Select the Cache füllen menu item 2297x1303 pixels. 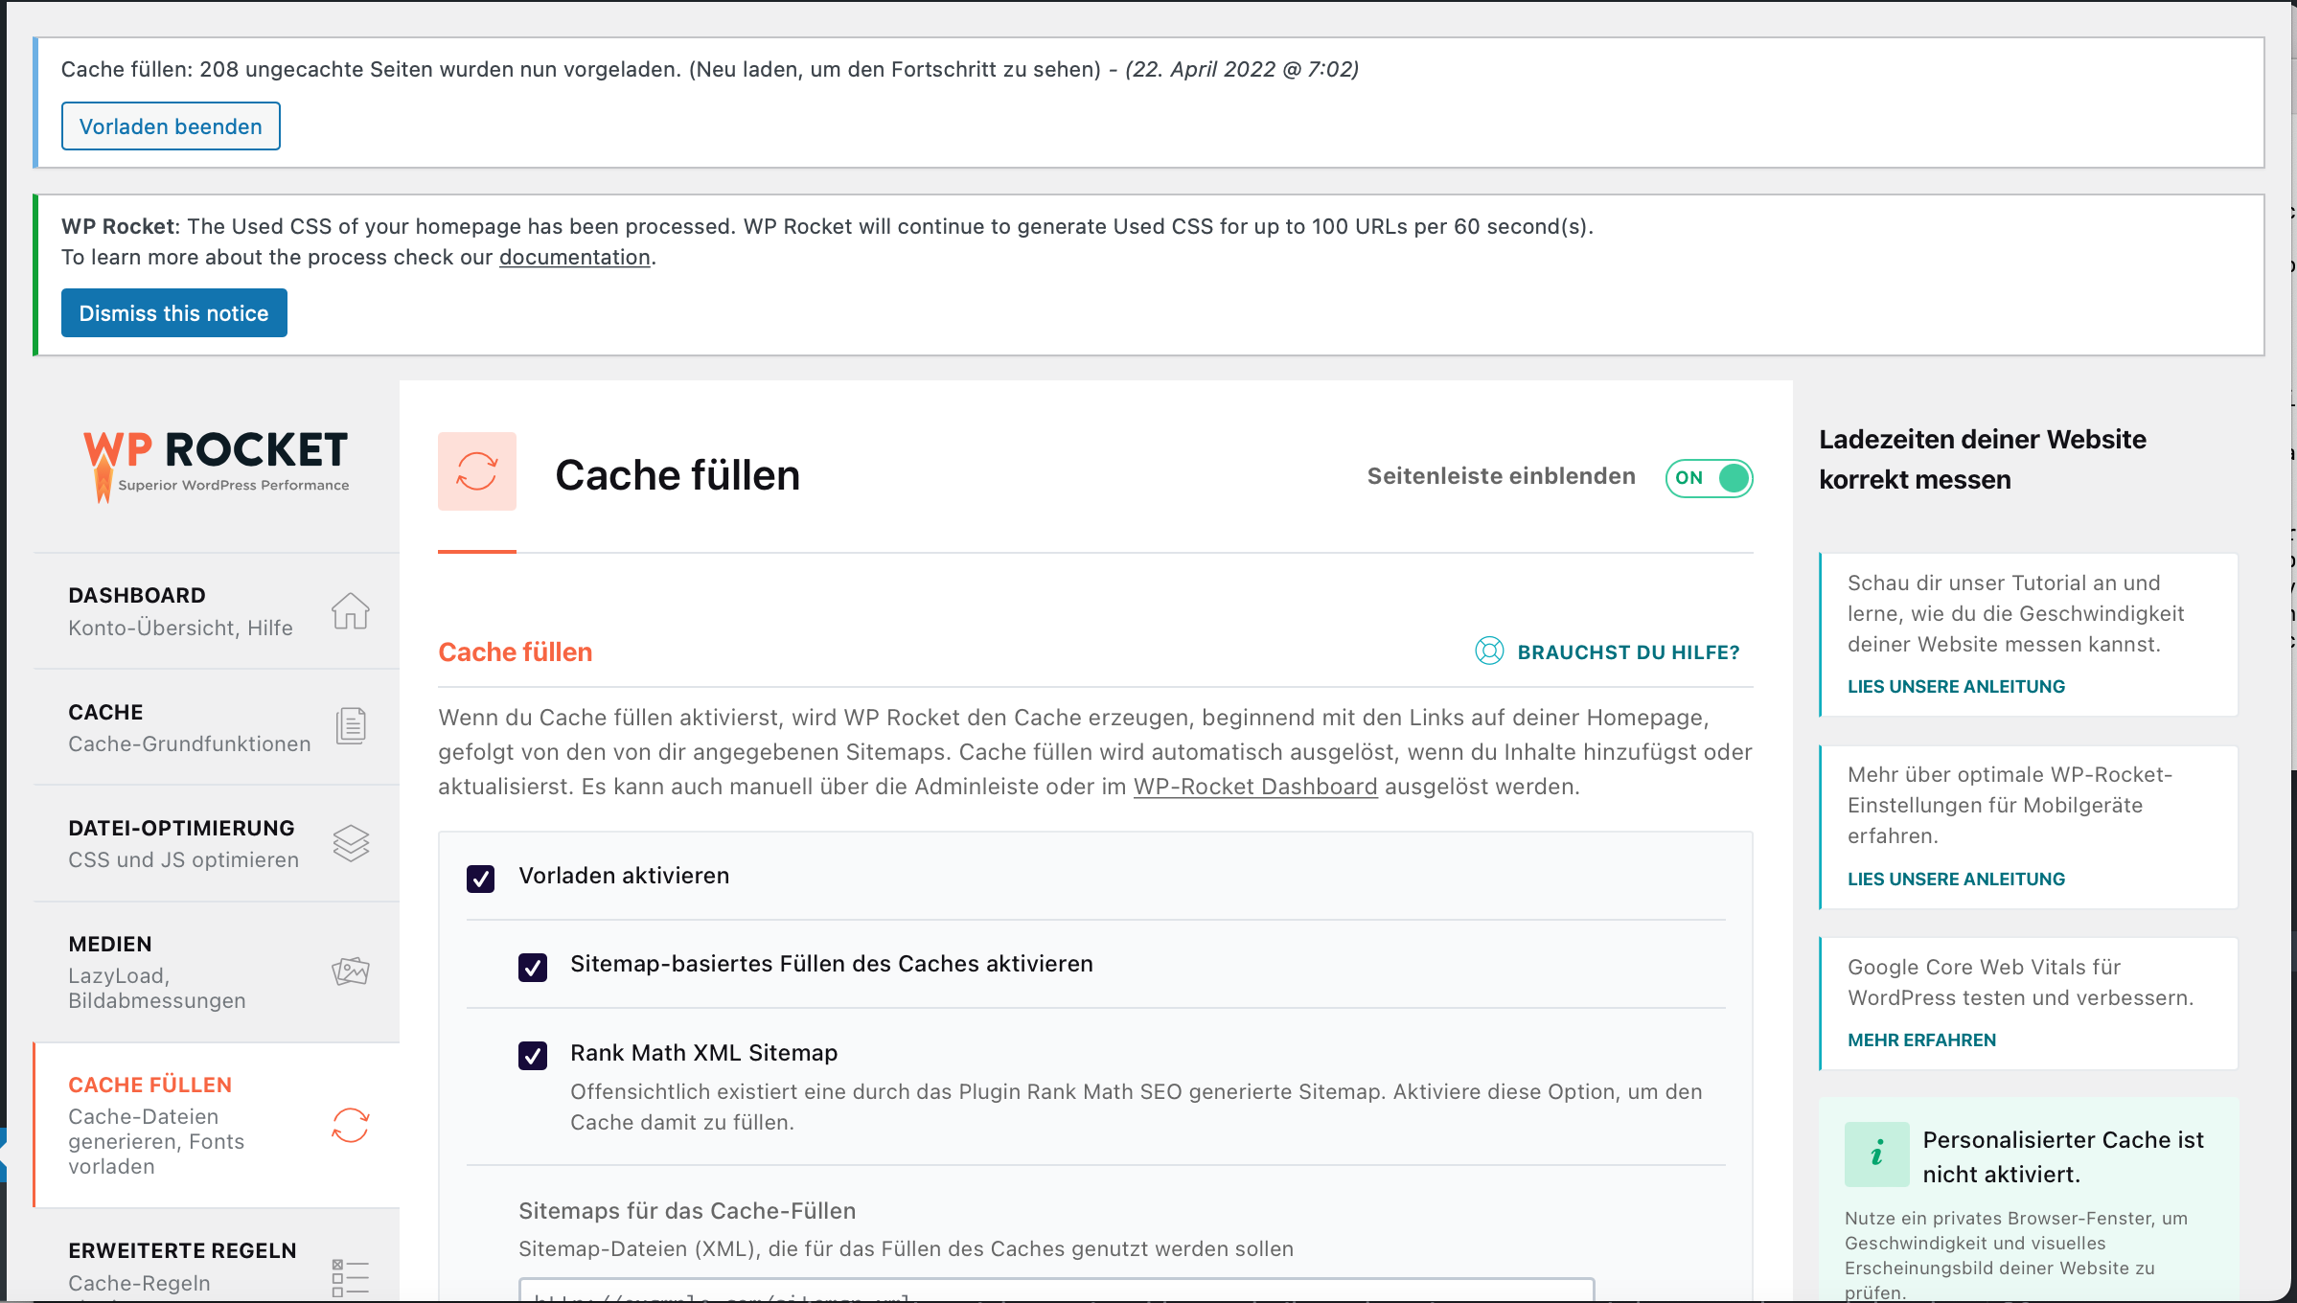coord(217,1125)
